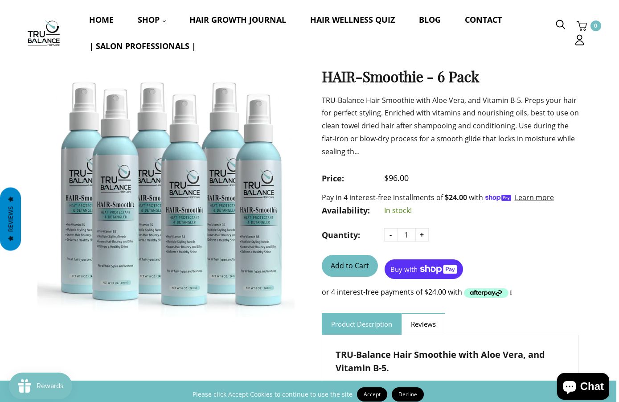Expand the SHOP dropdown menu

[x=152, y=20]
